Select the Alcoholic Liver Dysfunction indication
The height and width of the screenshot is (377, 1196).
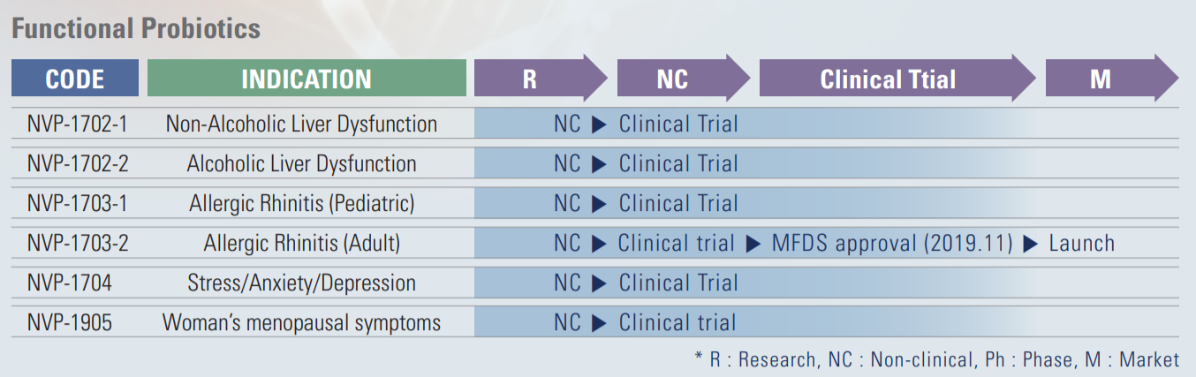click(301, 163)
